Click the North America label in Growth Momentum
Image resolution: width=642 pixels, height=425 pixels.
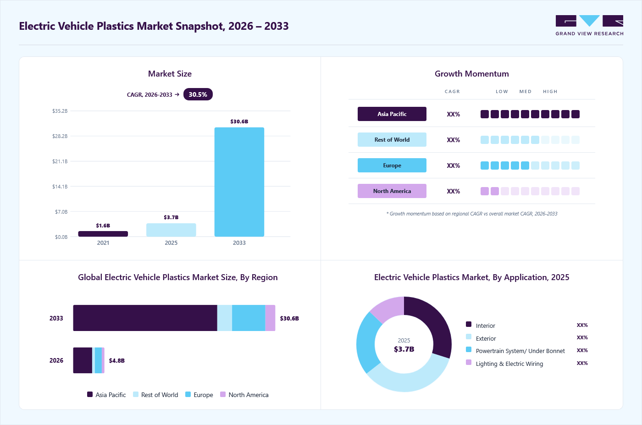[392, 191]
